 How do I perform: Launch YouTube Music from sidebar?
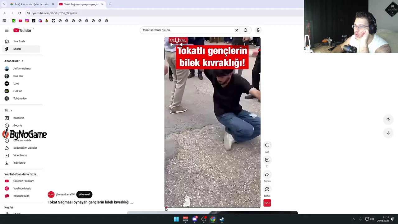(x=21, y=189)
